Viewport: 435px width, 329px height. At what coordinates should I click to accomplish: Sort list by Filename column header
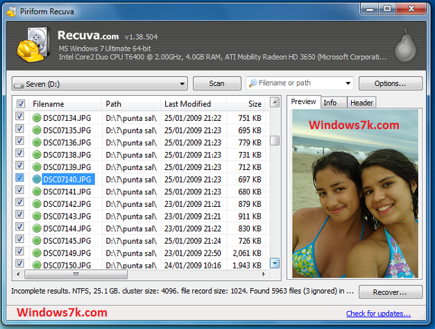65,104
